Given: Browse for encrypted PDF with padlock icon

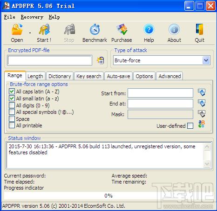Looking at the screenshot, I should coord(101,60).
